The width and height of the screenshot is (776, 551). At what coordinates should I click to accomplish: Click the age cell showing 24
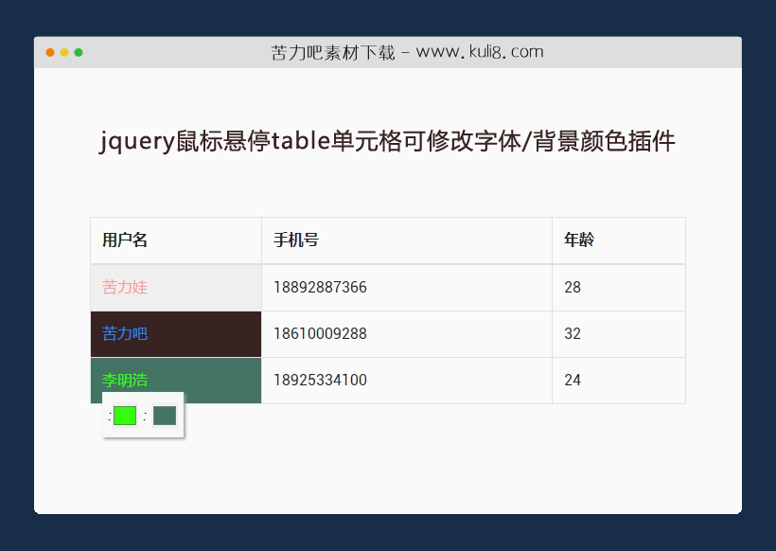pos(573,380)
